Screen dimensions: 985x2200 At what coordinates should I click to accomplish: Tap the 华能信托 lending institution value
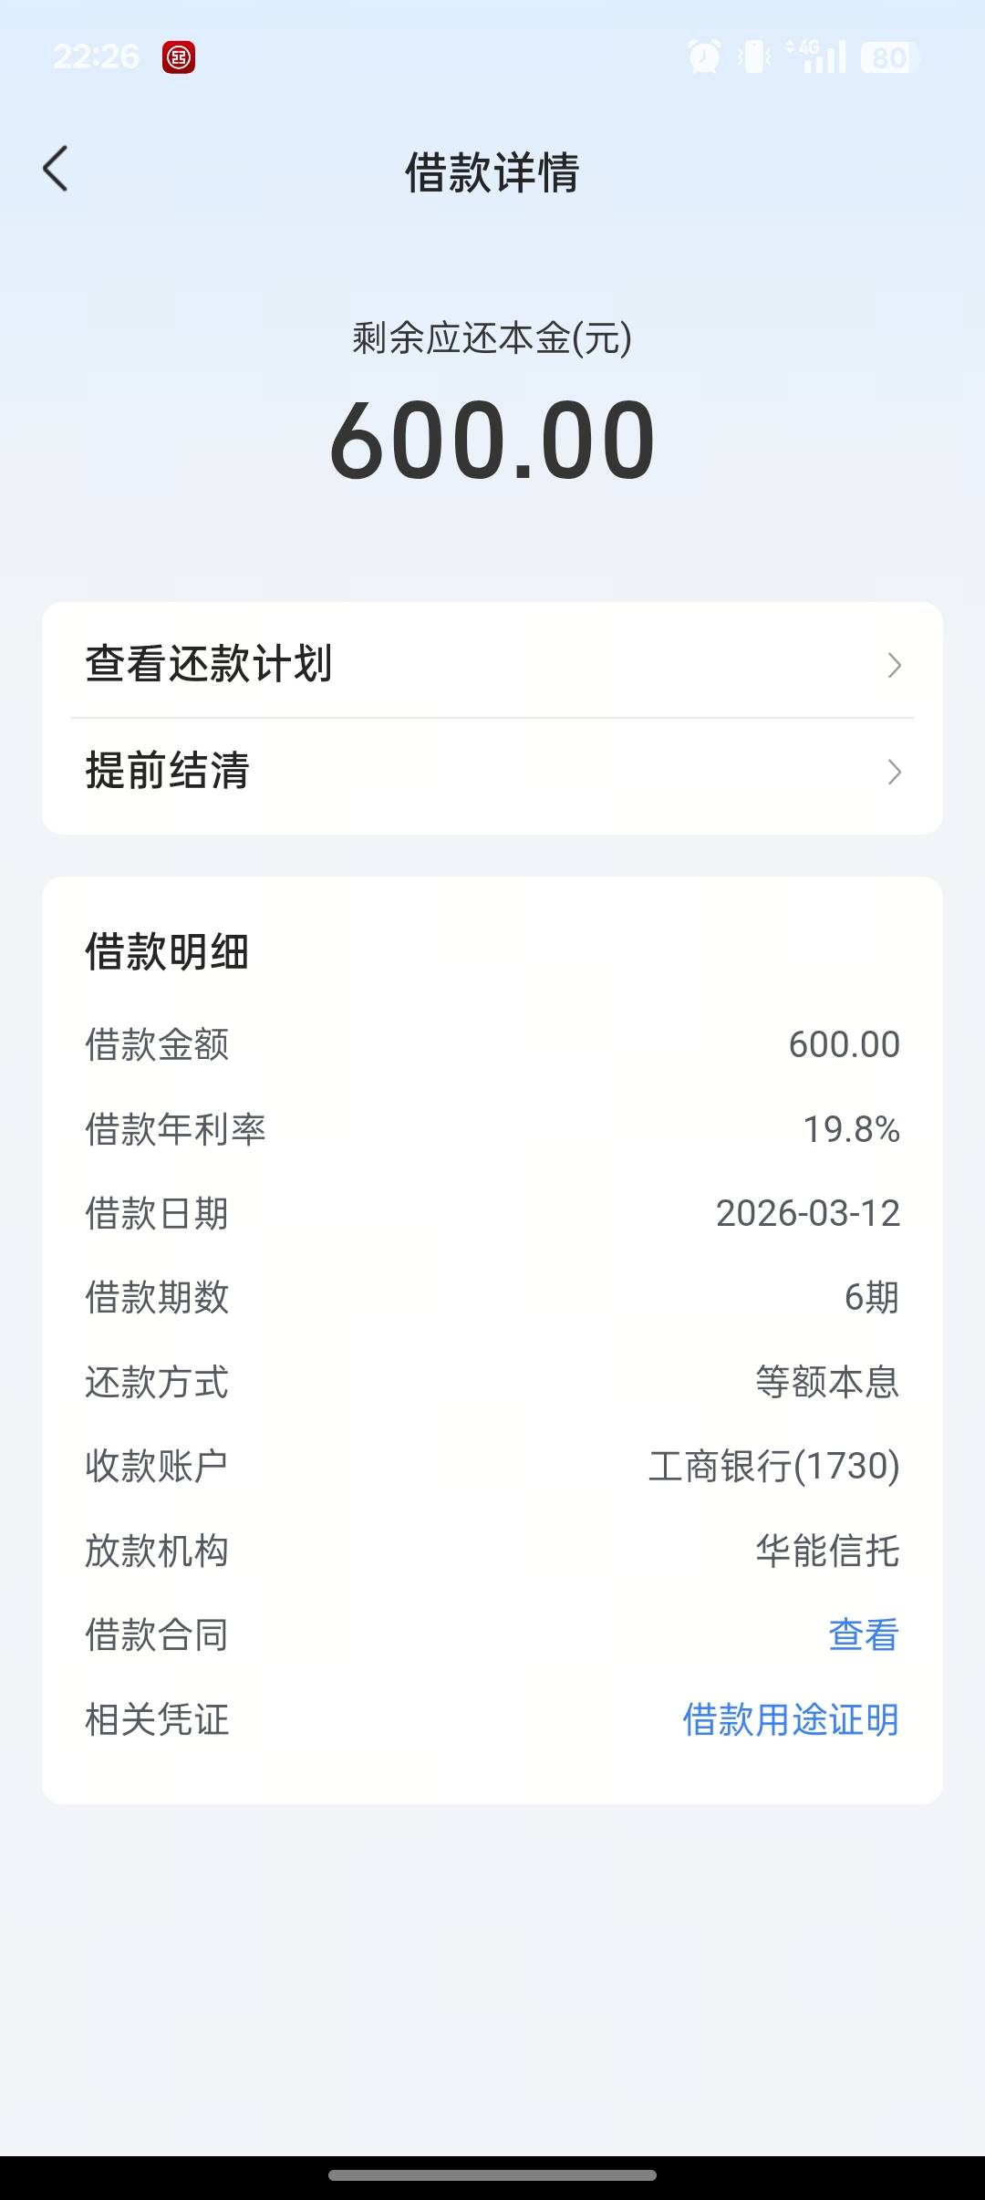point(827,1551)
